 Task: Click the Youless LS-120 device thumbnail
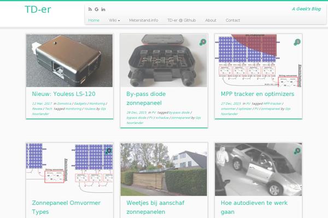pyautogui.click(x=69, y=60)
